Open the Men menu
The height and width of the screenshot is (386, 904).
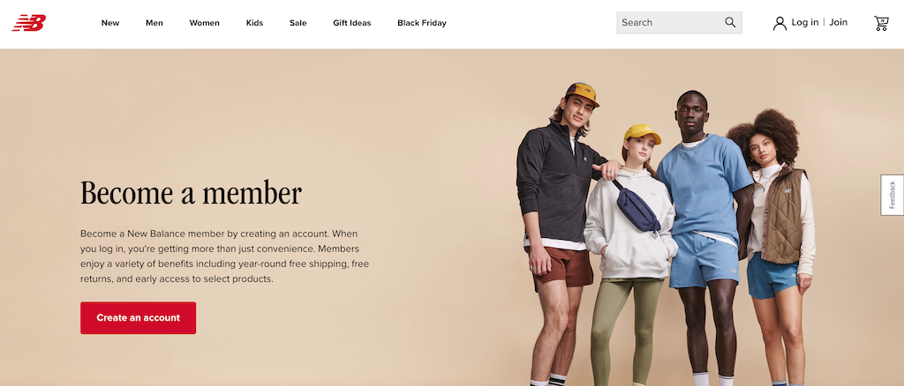coord(154,23)
